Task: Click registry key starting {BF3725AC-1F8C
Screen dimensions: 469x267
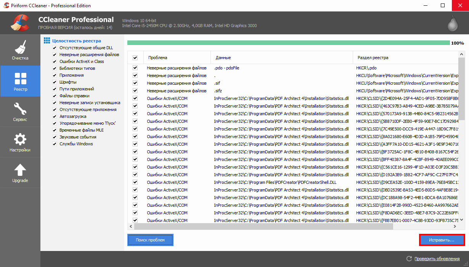Action: (x=406, y=152)
